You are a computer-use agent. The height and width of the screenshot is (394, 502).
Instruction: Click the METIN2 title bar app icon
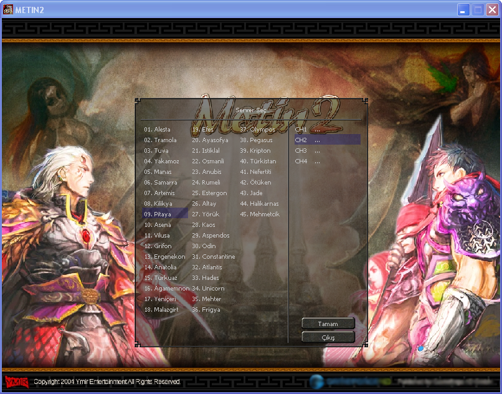coord(8,10)
